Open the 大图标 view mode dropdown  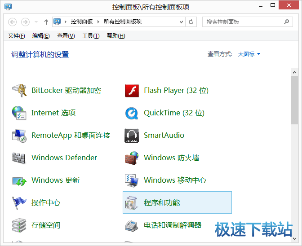249,54
